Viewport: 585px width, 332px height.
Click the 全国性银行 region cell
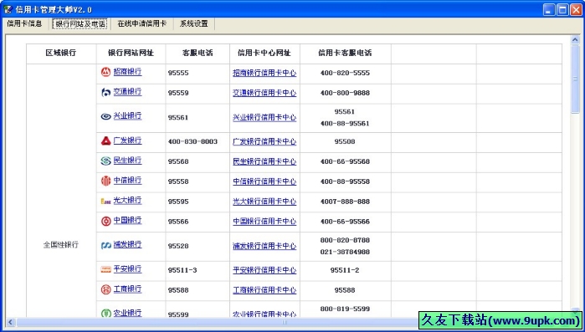tap(61, 246)
